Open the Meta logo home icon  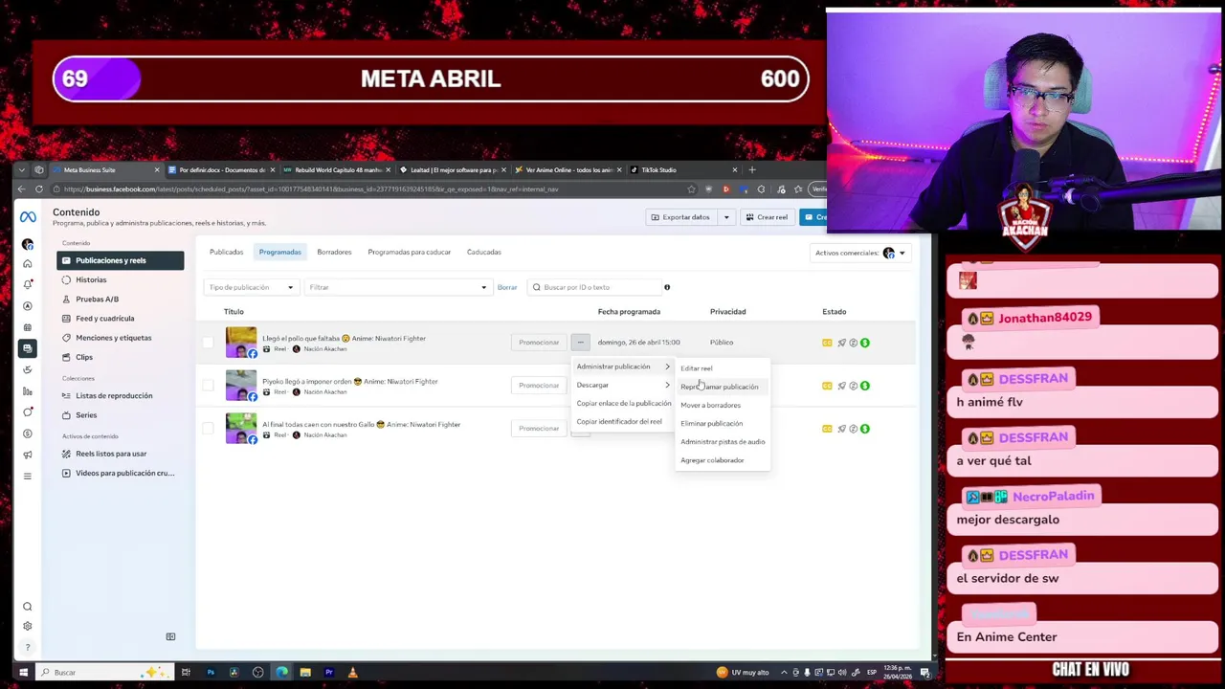click(28, 217)
